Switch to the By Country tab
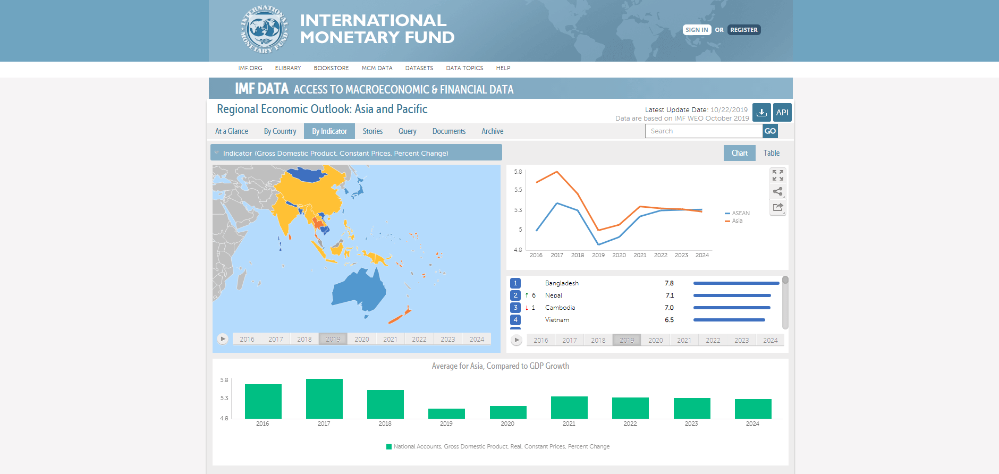This screenshot has width=999, height=474. (x=280, y=131)
